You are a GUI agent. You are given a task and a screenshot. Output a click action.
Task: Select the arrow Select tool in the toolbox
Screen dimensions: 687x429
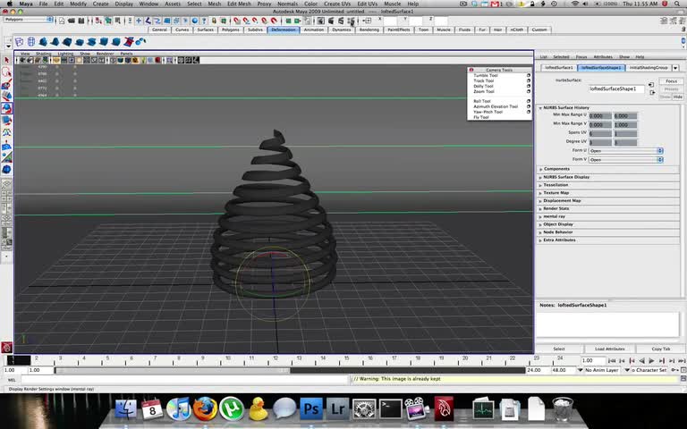[6, 61]
